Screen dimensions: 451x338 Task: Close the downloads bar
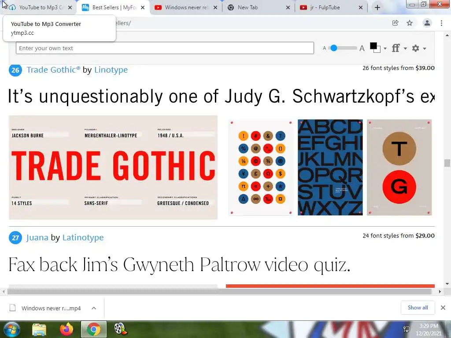443,308
